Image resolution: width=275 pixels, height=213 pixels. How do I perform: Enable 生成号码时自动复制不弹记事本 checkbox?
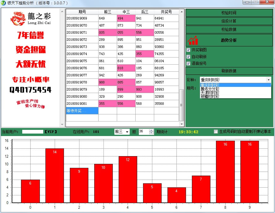[216, 132]
